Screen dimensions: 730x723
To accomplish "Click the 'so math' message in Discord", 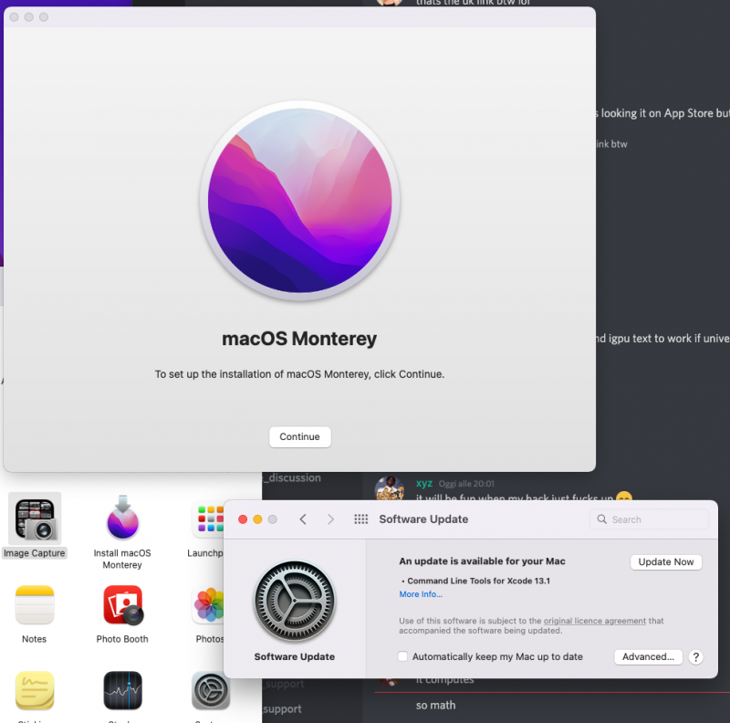I will [x=436, y=705].
